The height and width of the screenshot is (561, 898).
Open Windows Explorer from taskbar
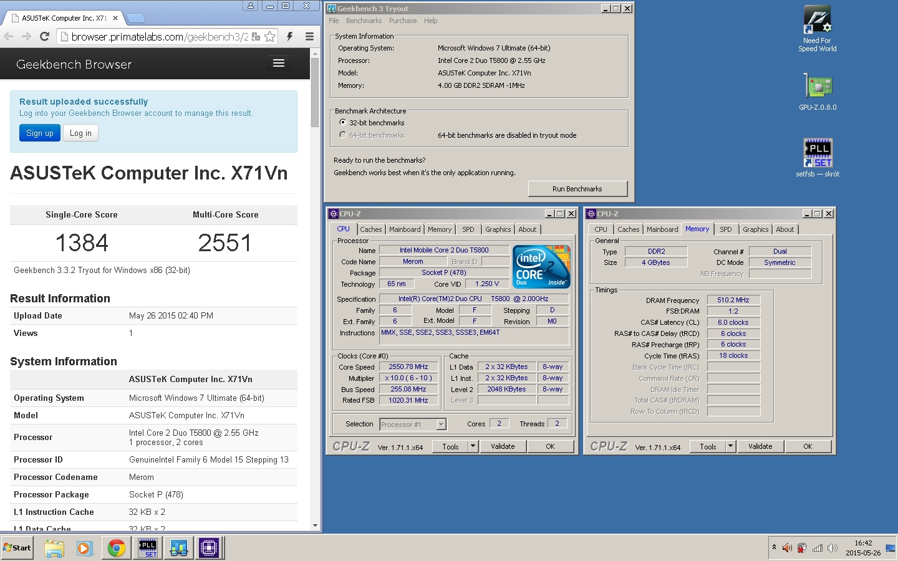54,548
